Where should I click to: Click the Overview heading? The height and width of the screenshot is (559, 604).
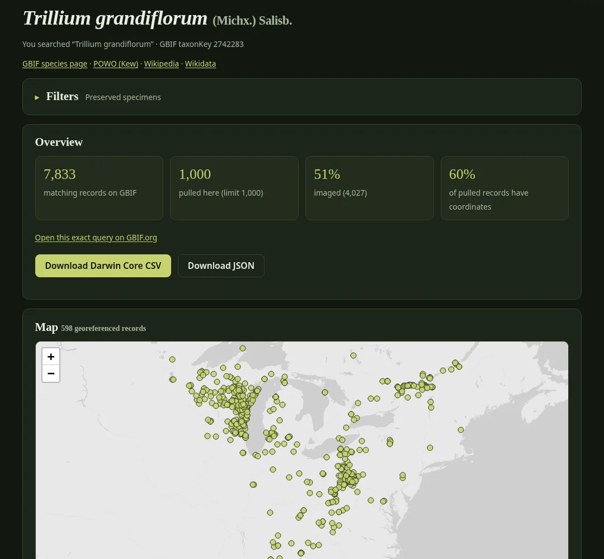[59, 142]
